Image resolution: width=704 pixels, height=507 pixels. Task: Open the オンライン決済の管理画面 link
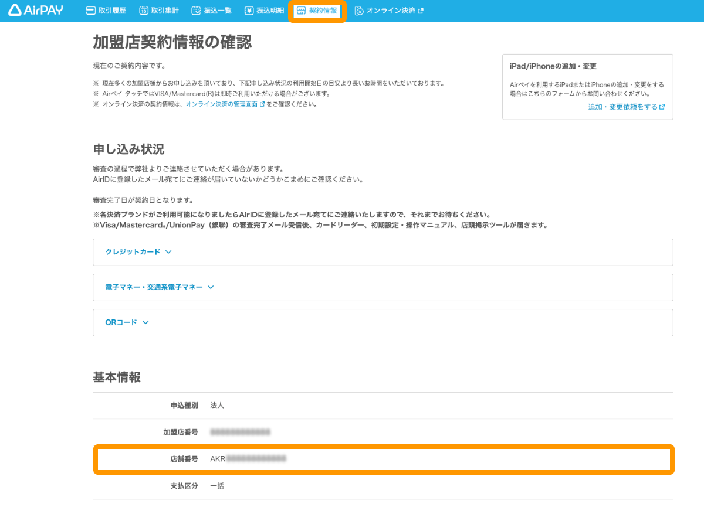(221, 104)
